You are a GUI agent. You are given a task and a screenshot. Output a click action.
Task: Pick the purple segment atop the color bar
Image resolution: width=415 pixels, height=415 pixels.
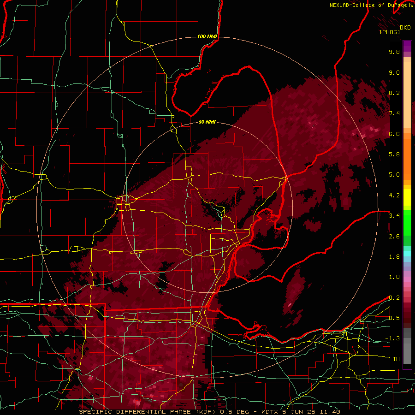(407, 46)
